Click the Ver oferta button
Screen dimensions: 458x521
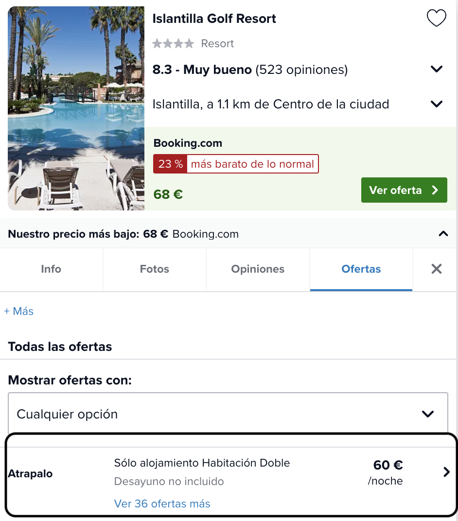click(404, 190)
